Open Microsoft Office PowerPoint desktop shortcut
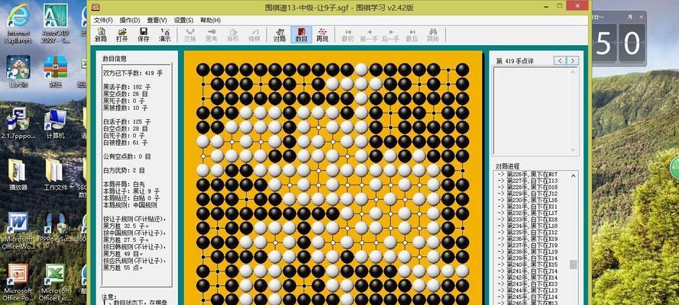This screenshot has height=305, width=679. point(18,283)
